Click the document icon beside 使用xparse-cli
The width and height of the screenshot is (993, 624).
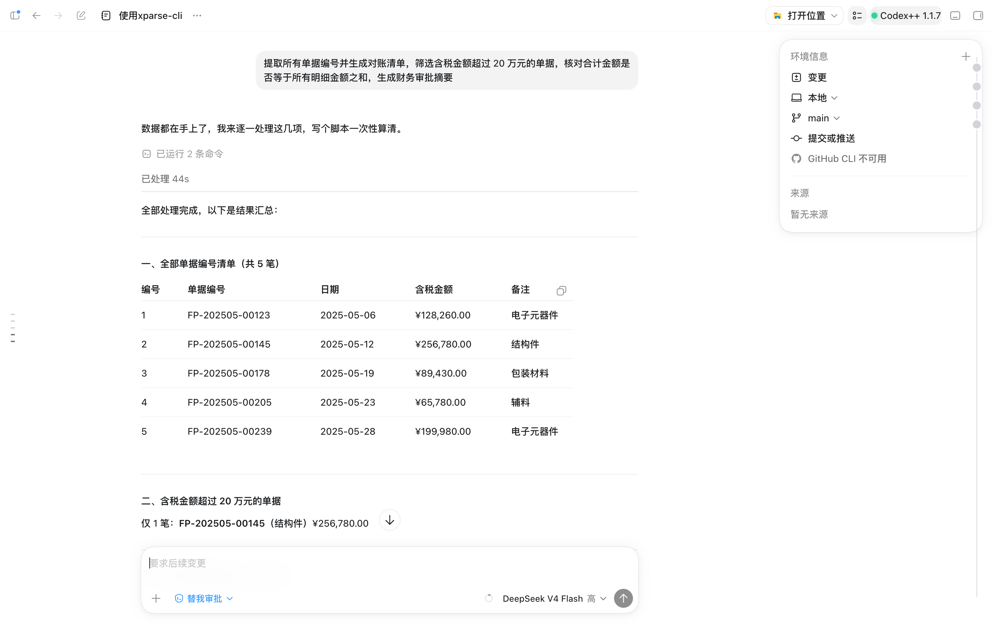(x=106, y=16)
